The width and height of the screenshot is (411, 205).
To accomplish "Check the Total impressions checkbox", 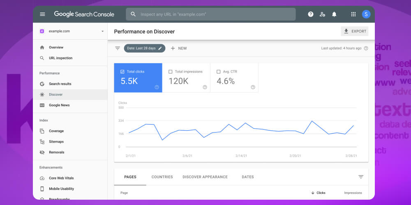I will click(171, 72).
